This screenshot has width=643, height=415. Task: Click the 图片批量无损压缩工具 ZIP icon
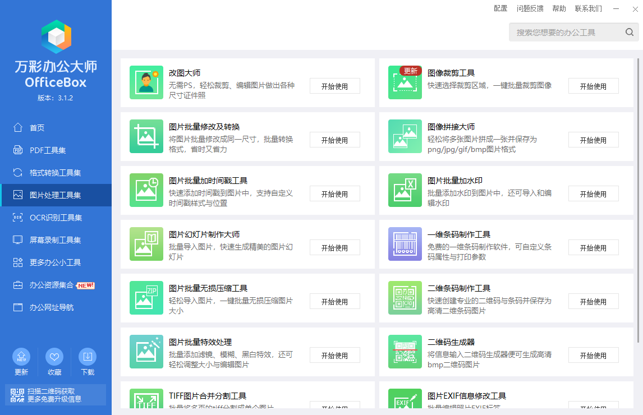[146, 298]
